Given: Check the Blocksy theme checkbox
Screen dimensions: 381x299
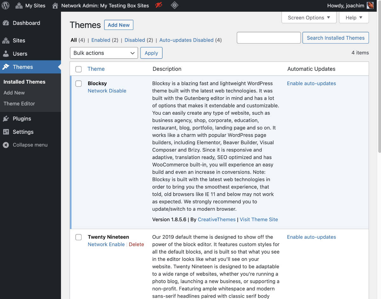Looking at the screenshot, I should 78,84.
